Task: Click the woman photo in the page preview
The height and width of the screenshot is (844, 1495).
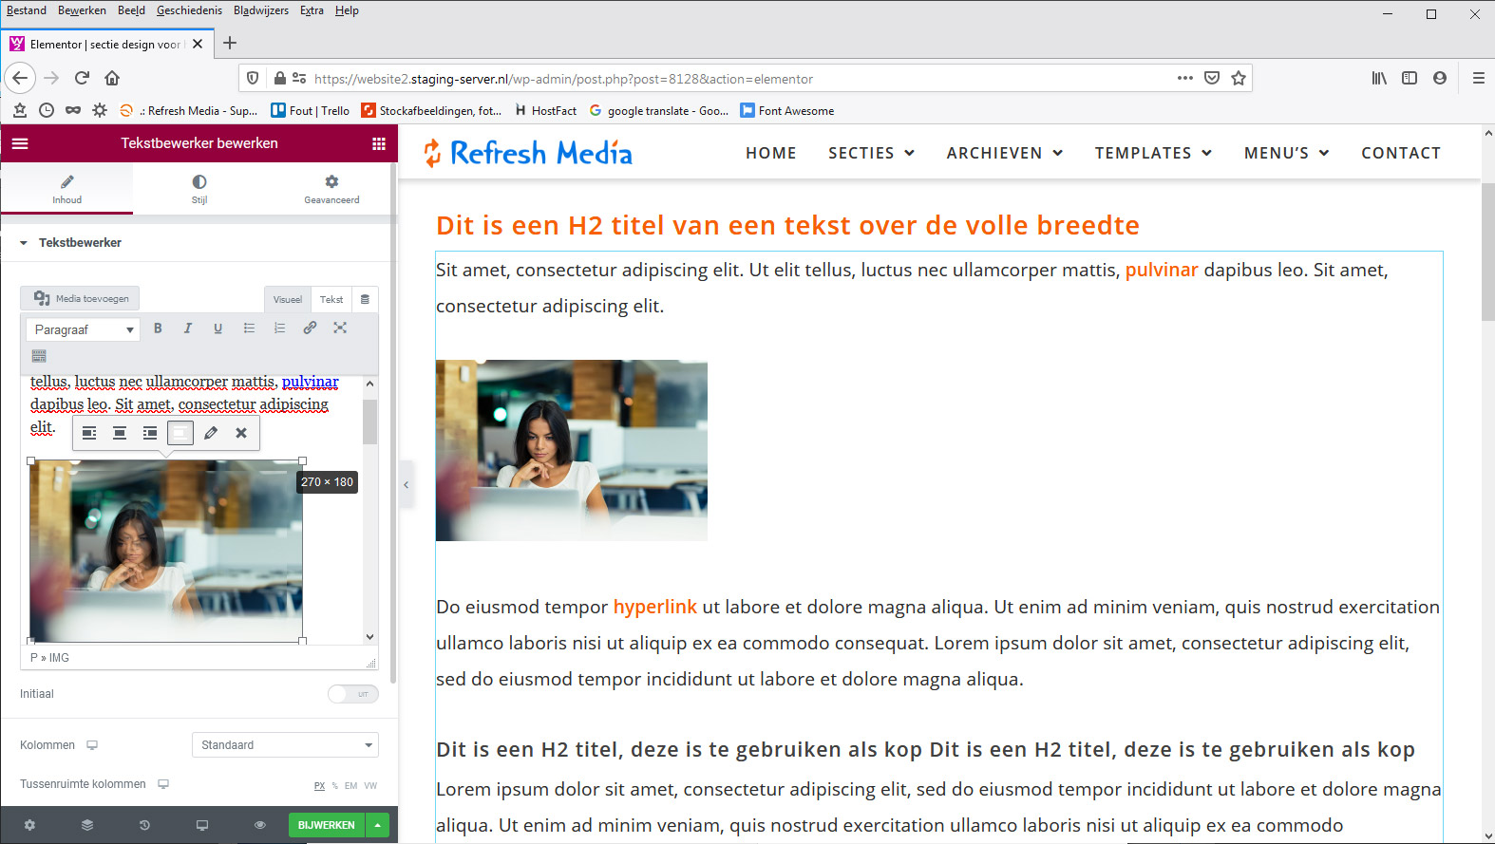Action: click(571, 450)
